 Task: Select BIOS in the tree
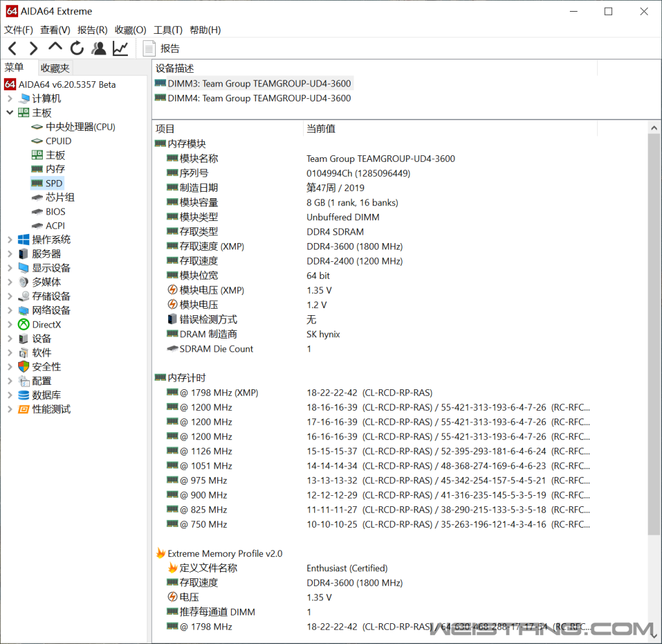[x=49, y=211]
